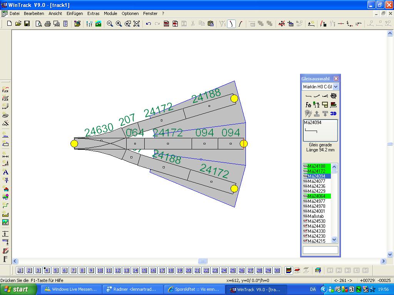Open the 3D view from Gleisauswahl panel

click(x=334, y=114)
